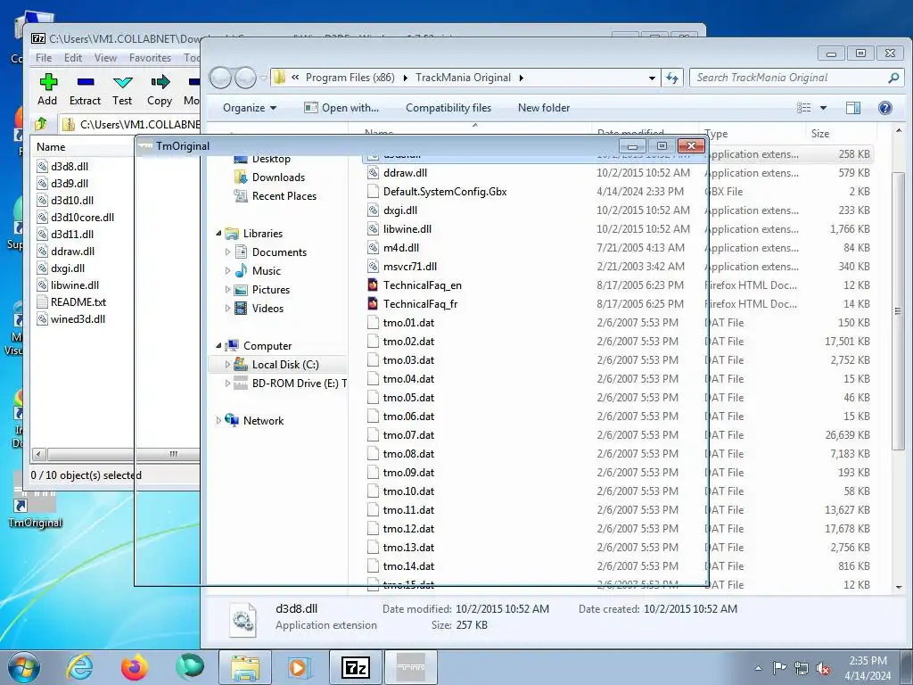Expand the Music library node

click(227, 271)
